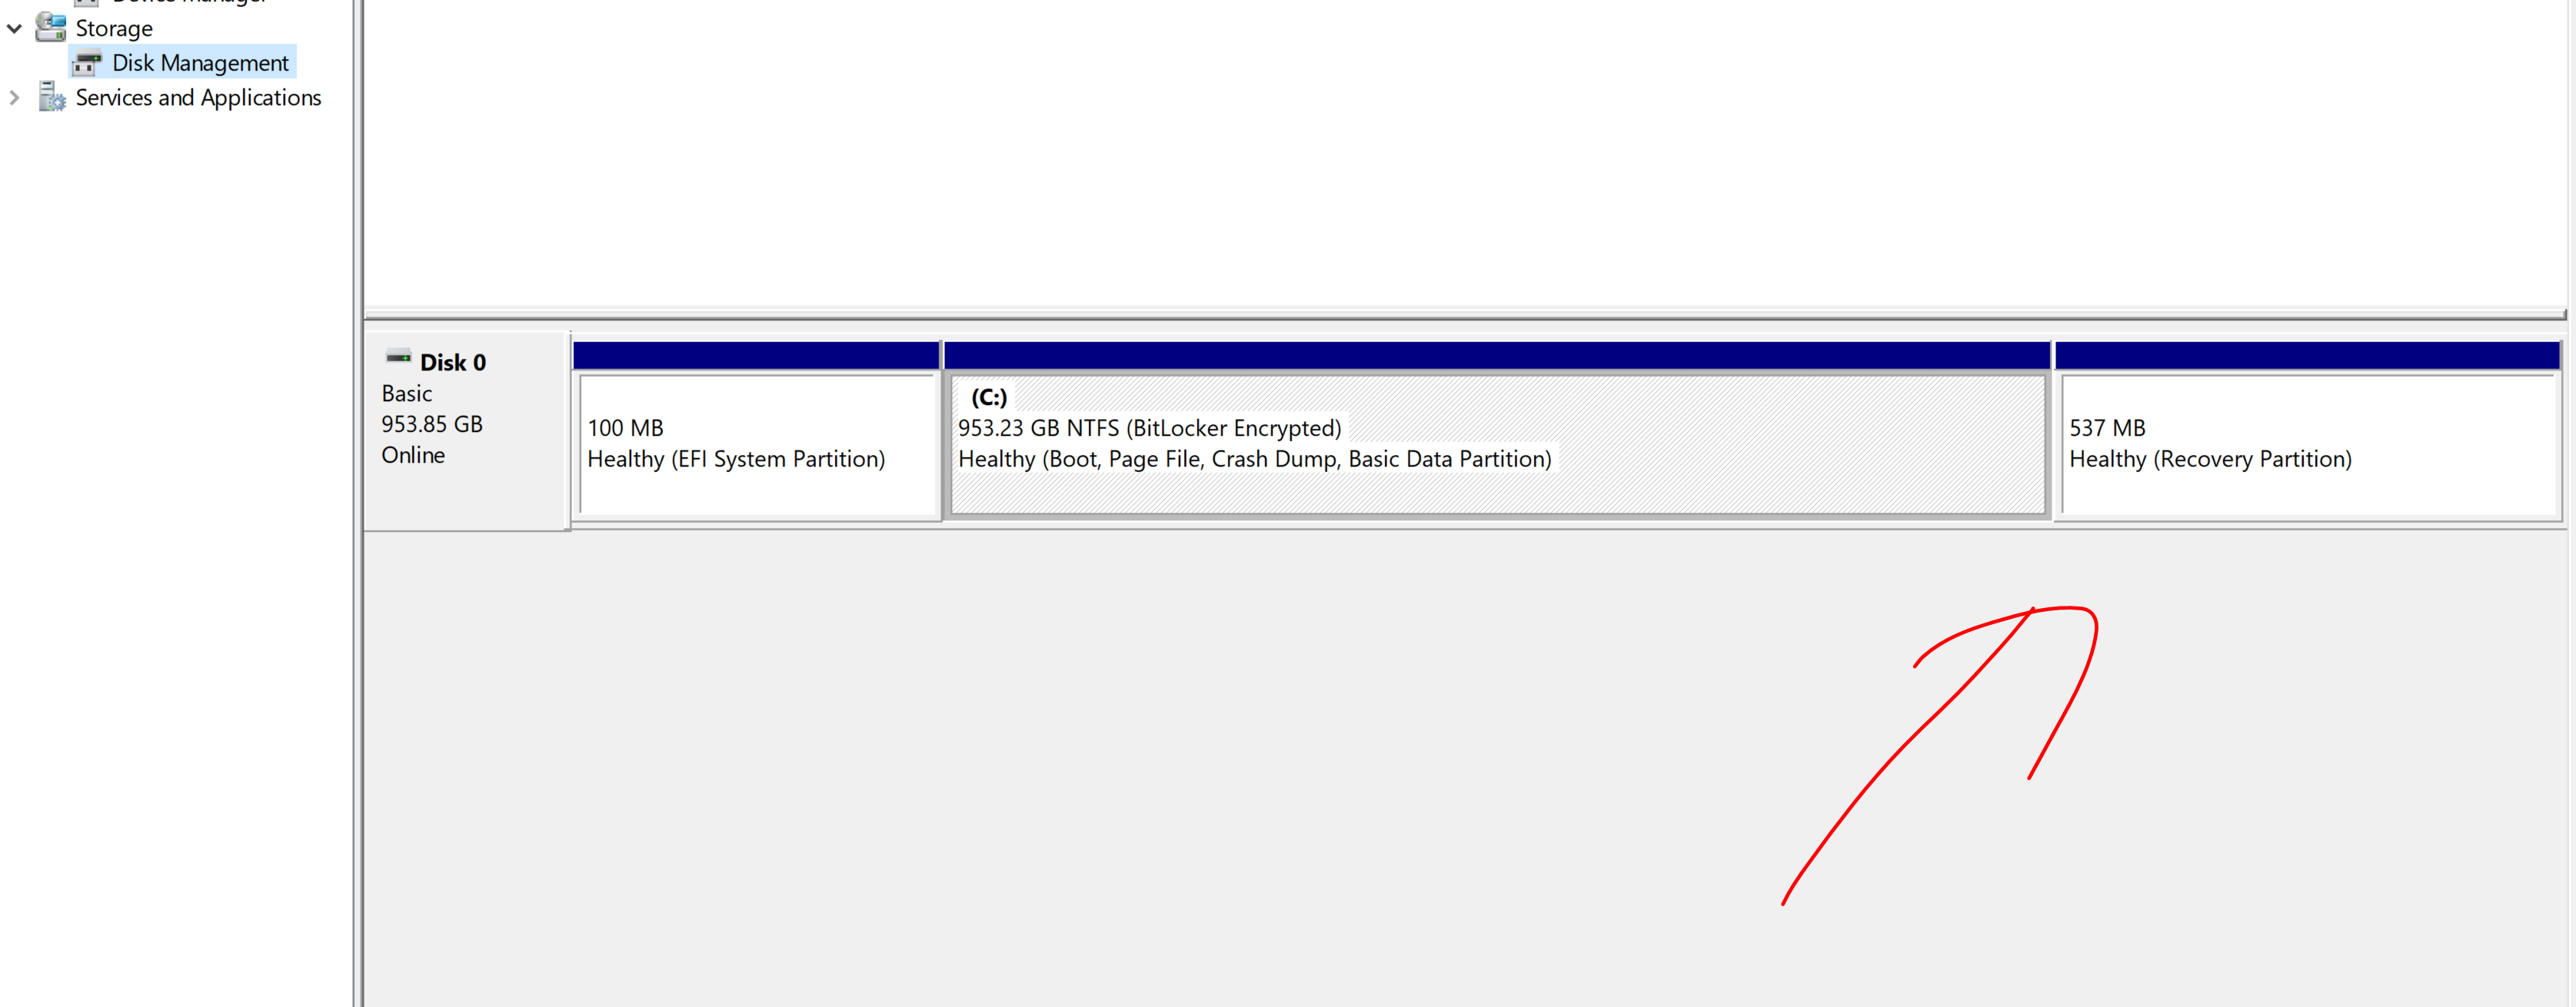Click the Disk 0 bold label

click(x=452, y=363)
